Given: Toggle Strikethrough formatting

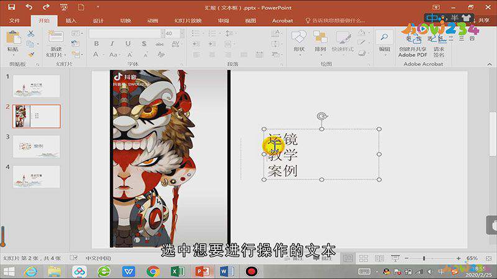Looking at the screenshot, I should coord(160,43).
